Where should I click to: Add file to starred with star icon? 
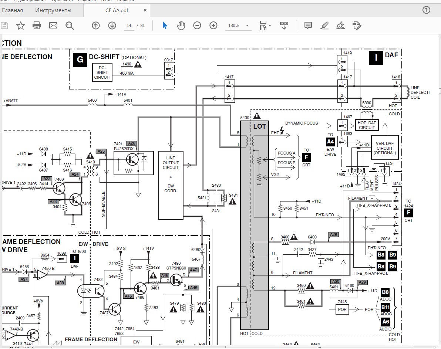coord(20,26)
